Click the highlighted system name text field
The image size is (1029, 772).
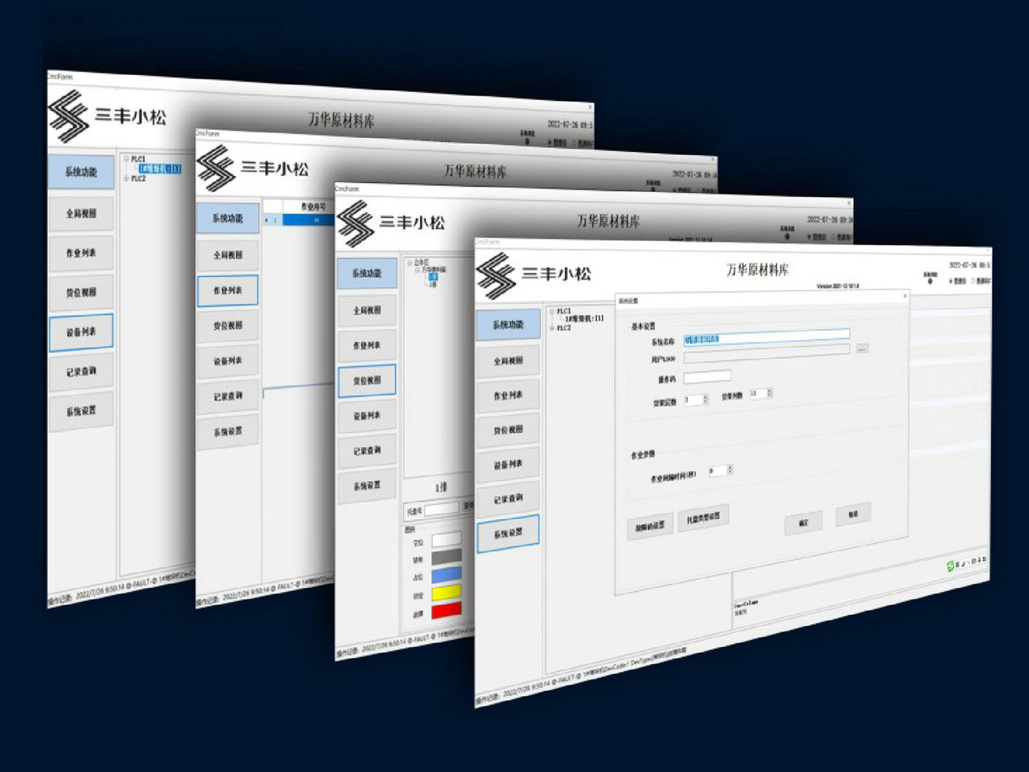[766, 337]
